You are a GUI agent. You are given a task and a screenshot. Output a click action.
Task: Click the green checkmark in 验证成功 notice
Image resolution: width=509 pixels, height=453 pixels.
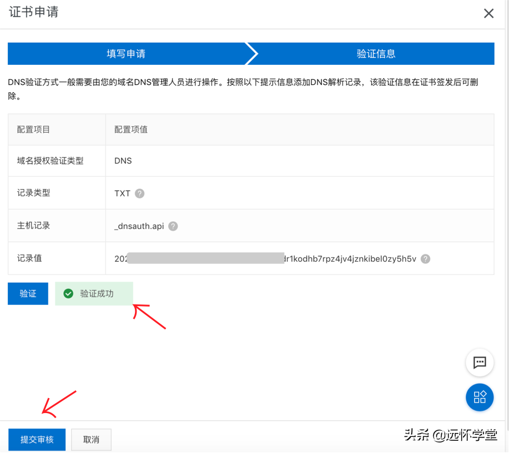[68, 294]
